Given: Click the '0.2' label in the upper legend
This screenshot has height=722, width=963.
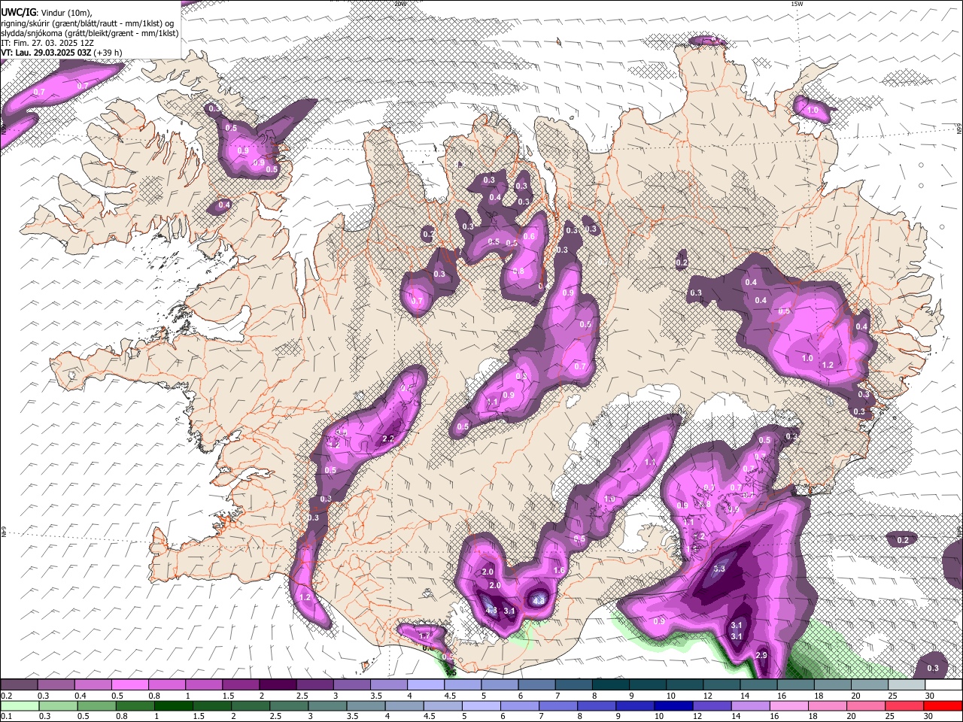Looking at the screenshot, I should [x=7, y=696].
